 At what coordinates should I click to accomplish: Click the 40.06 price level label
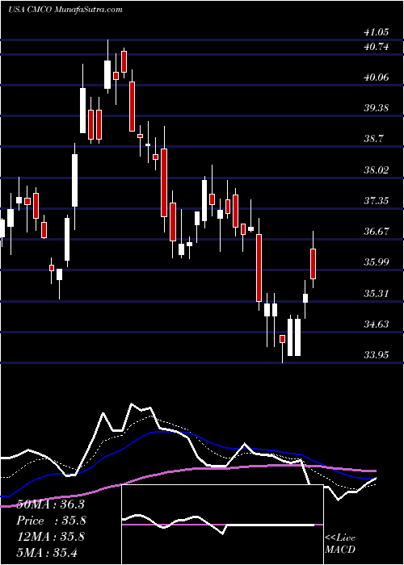pos(377,77)
